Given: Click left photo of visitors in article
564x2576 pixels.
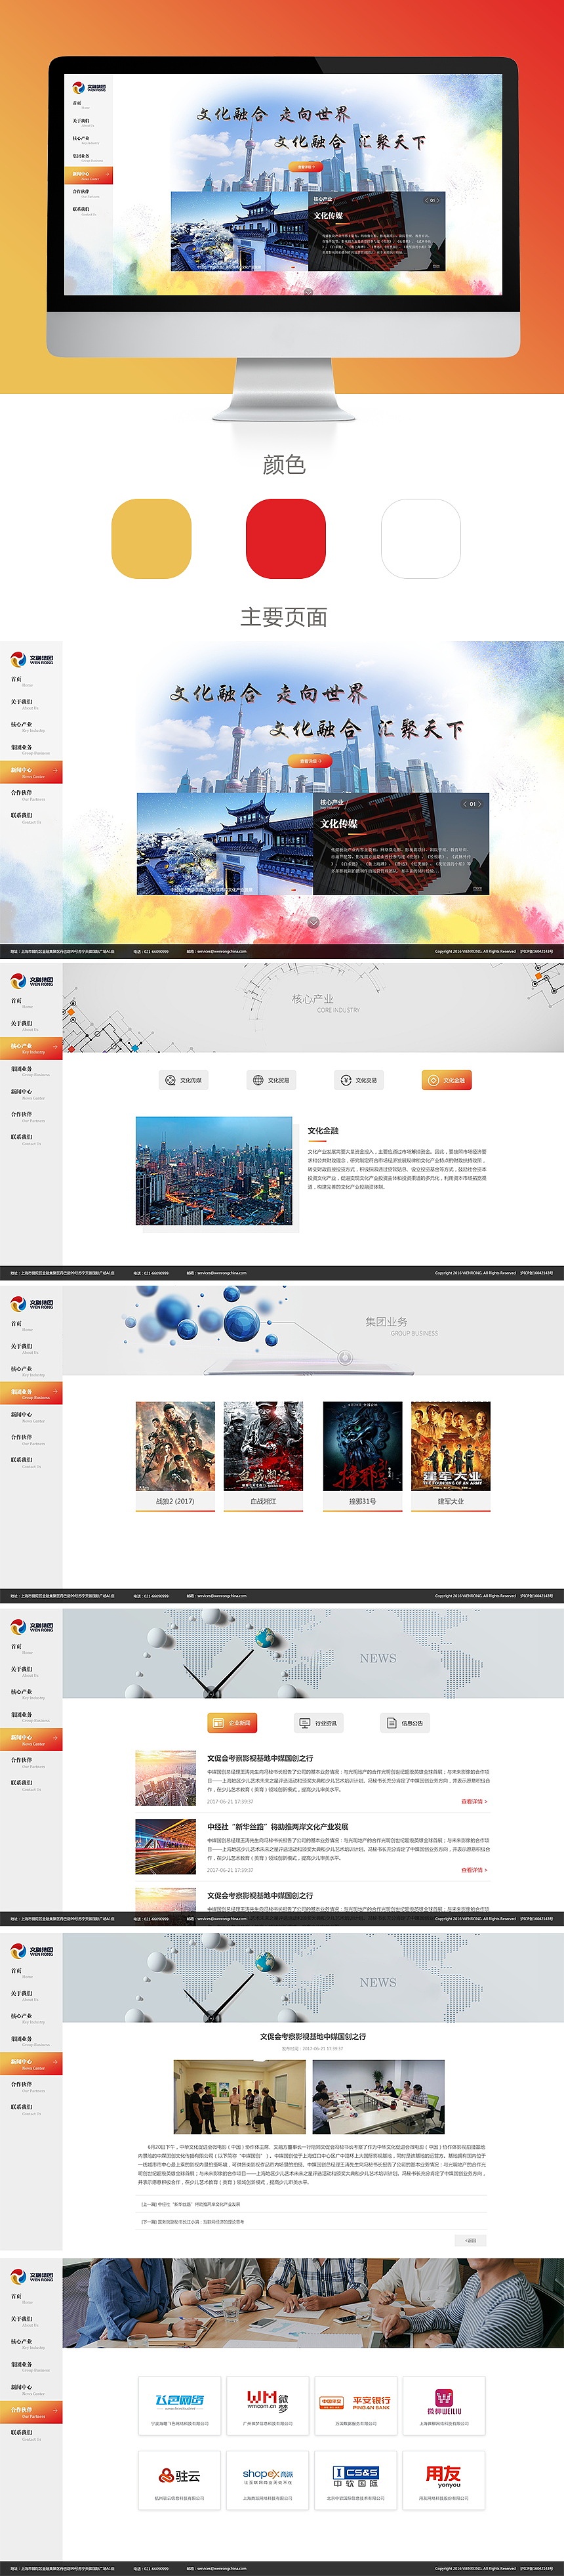Looking at the screenshot, I should click(239, 2097).
